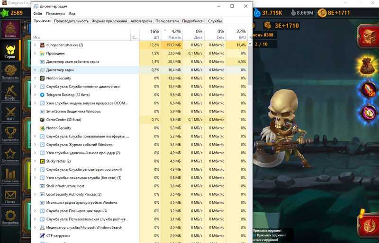Viewport: 379px width, 243px height.
Task: Click the Sticky Notes process icon
Action: (42, 161)
